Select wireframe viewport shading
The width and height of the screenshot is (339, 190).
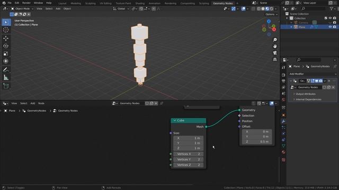pyautogui.click(x=259, y=9)
